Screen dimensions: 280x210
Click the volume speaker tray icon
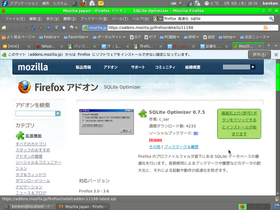pos(180,3)
